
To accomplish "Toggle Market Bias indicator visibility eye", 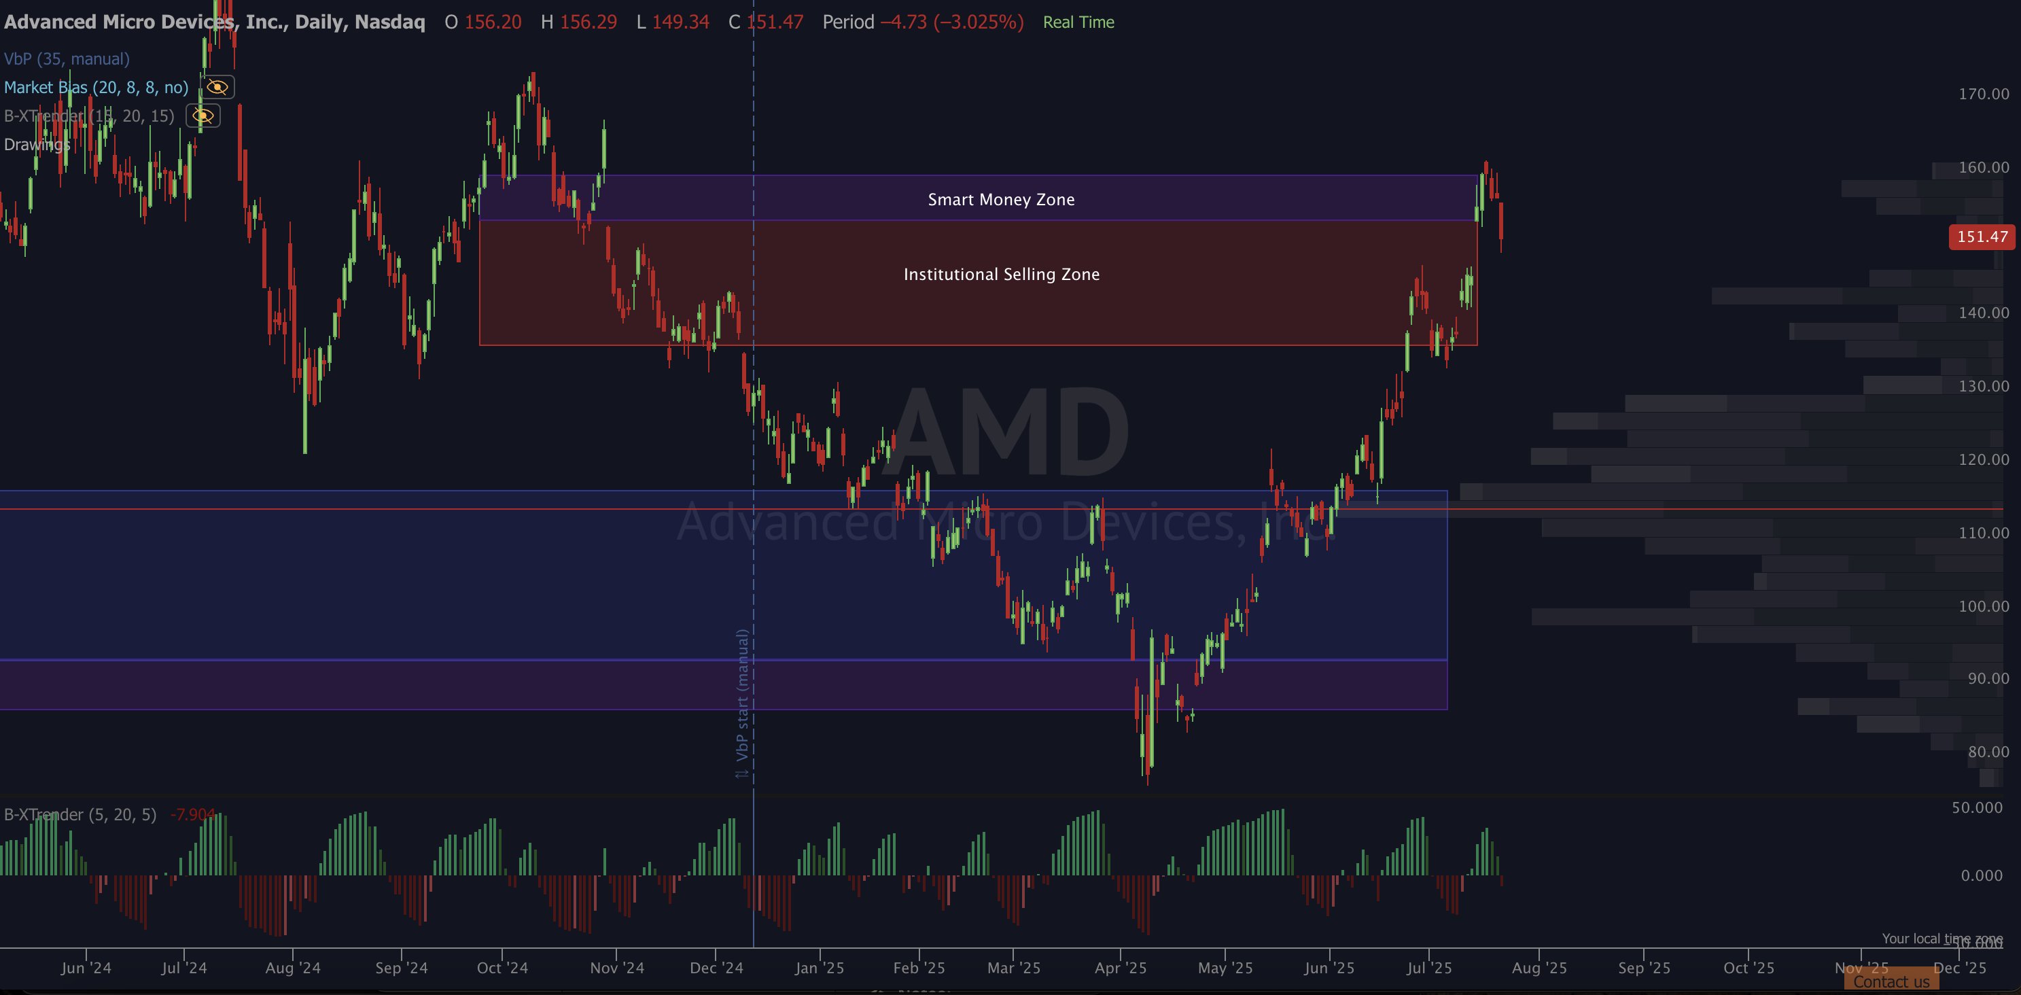I will pyautogui.click(x=217, y=87).
